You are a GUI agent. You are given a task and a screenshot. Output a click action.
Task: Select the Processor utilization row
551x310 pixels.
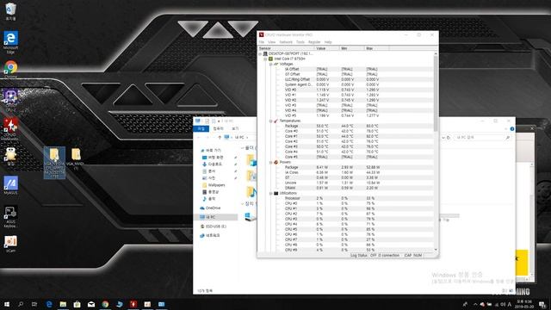[346, 198]
